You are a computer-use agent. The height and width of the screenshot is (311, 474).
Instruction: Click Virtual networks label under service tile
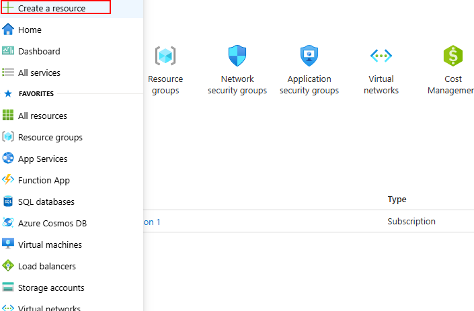pos(381,85)
